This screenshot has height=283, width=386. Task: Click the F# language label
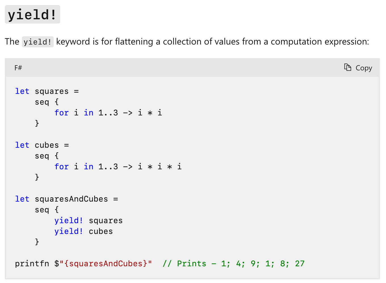18,68
